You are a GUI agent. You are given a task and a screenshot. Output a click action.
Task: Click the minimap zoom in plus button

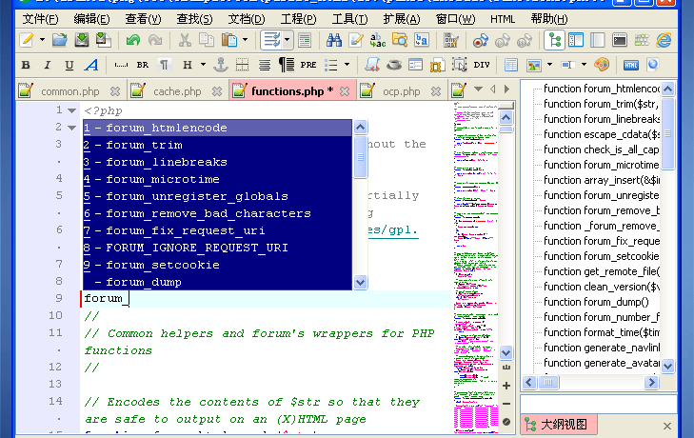[x=506, y=386]
